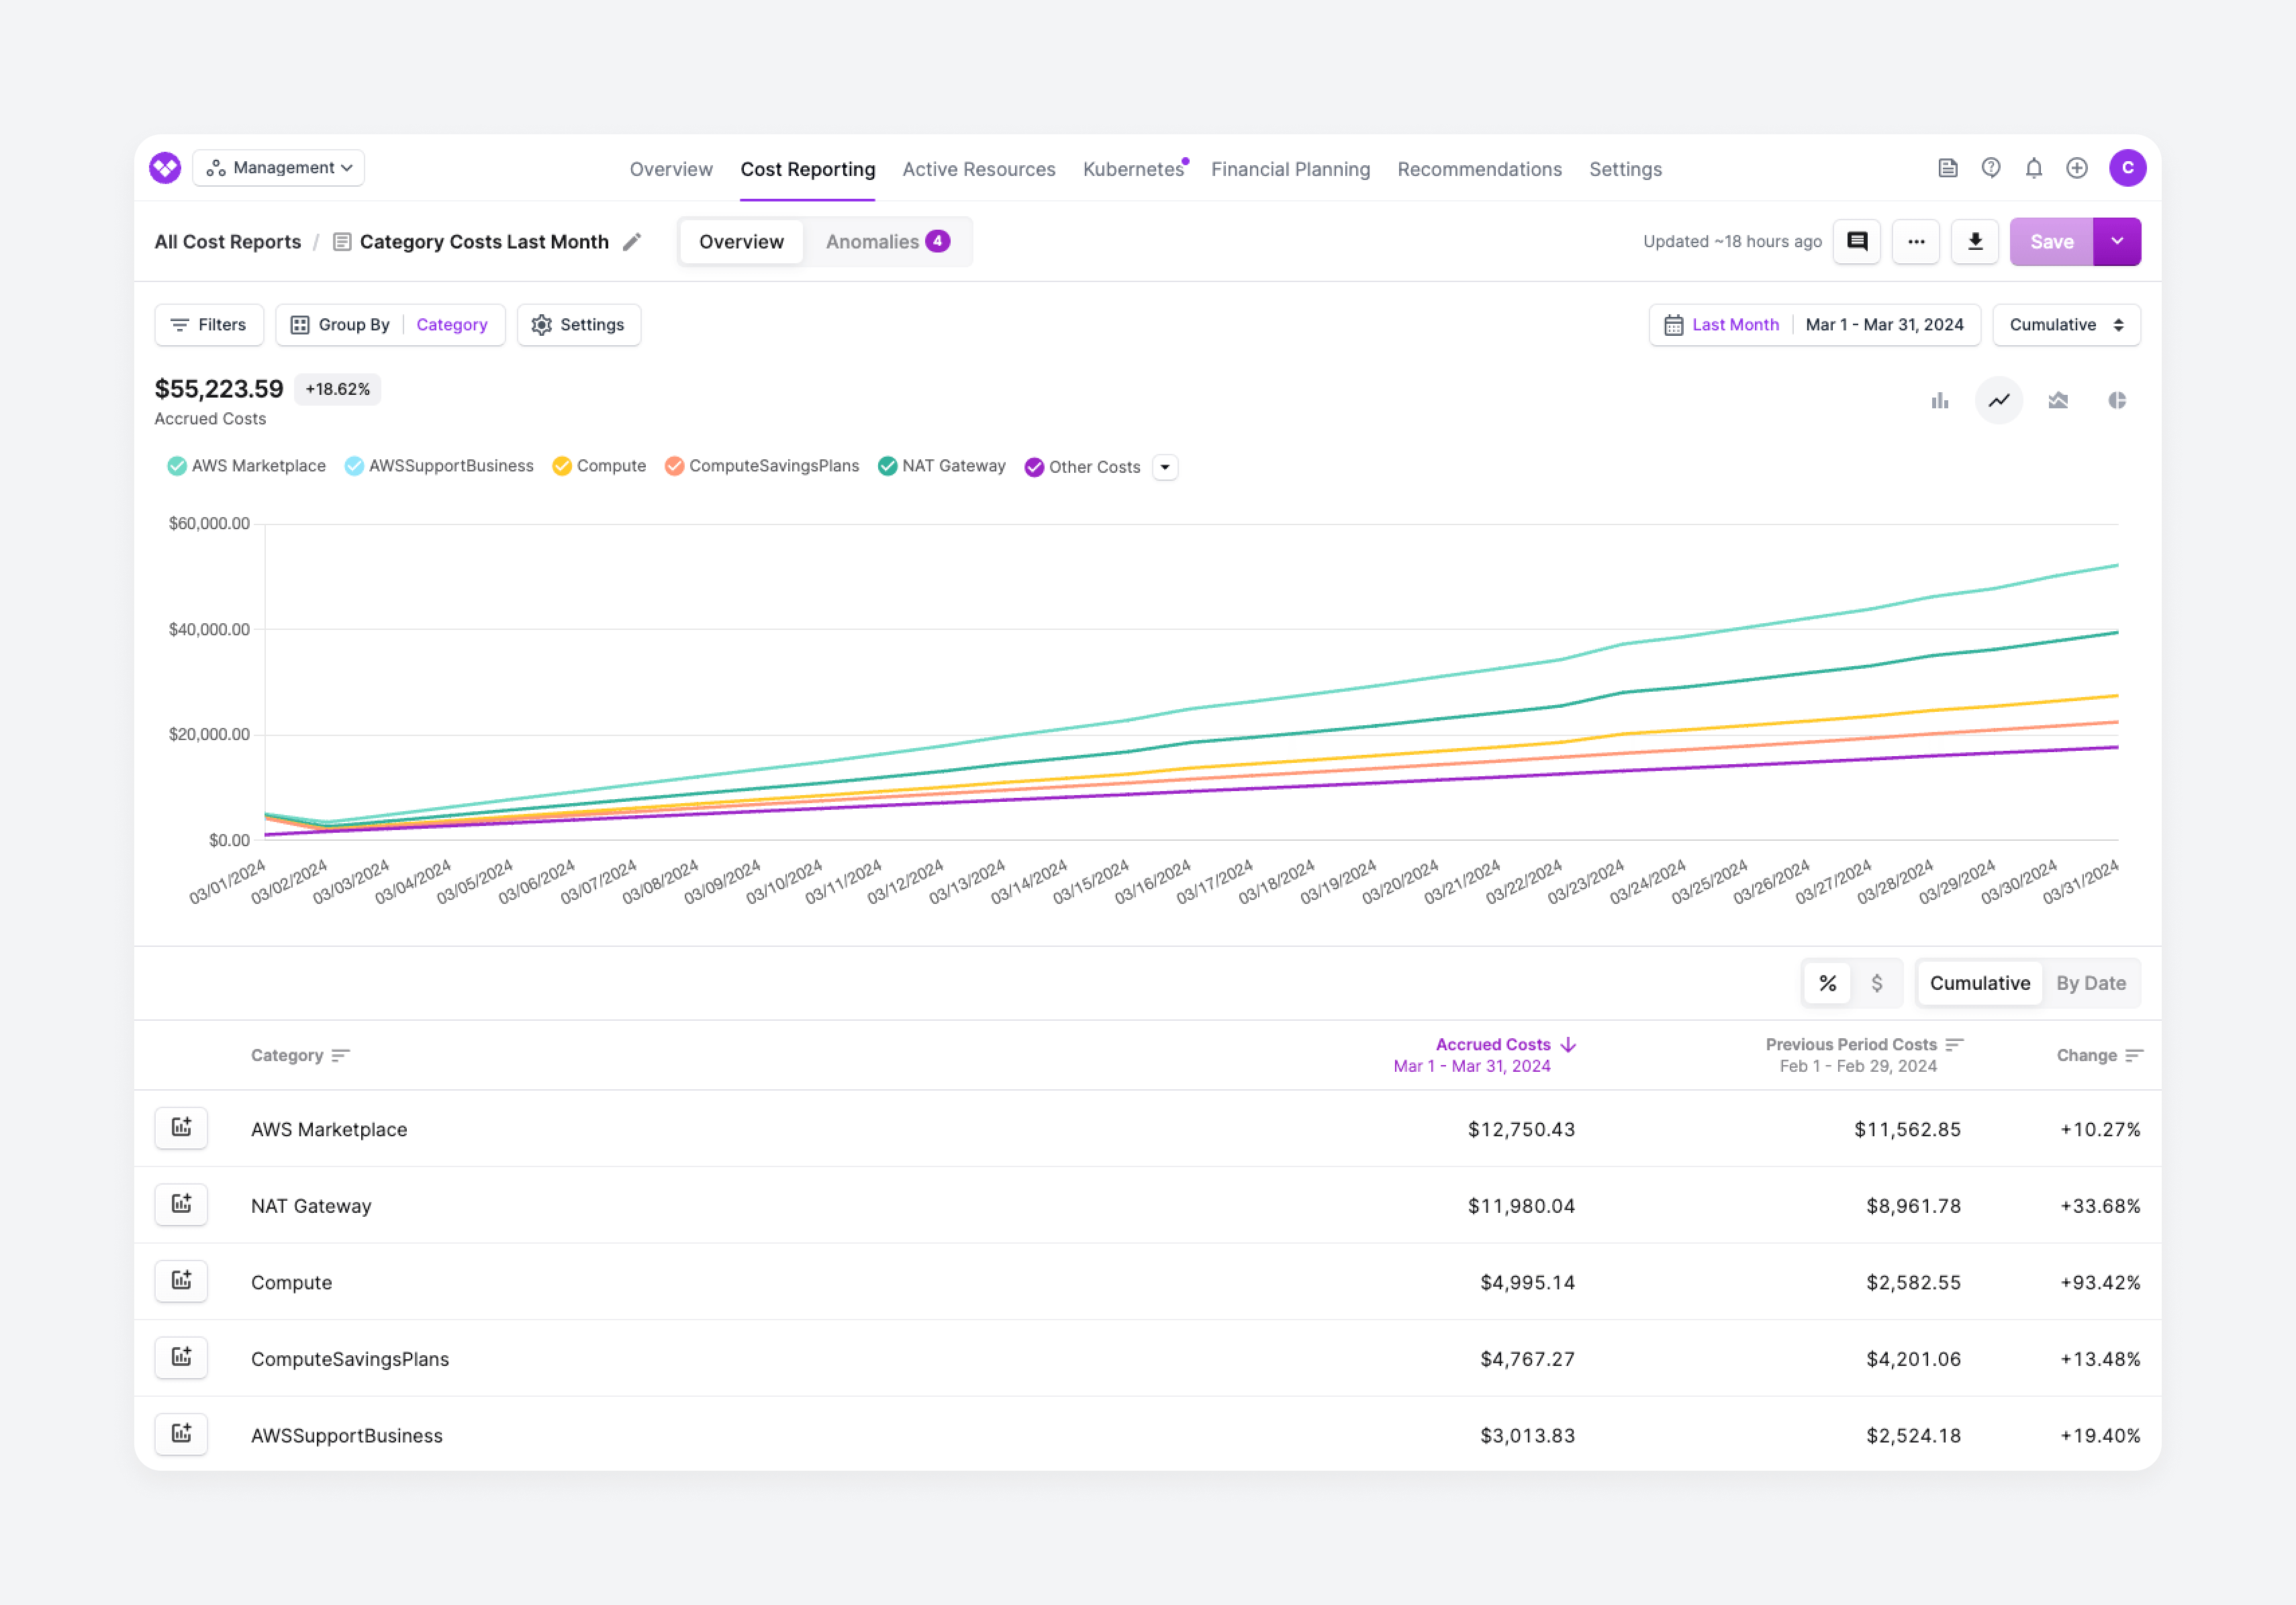2296x1605 pixels.
Task: Save the current report
Action: [x=2051, y=241]
